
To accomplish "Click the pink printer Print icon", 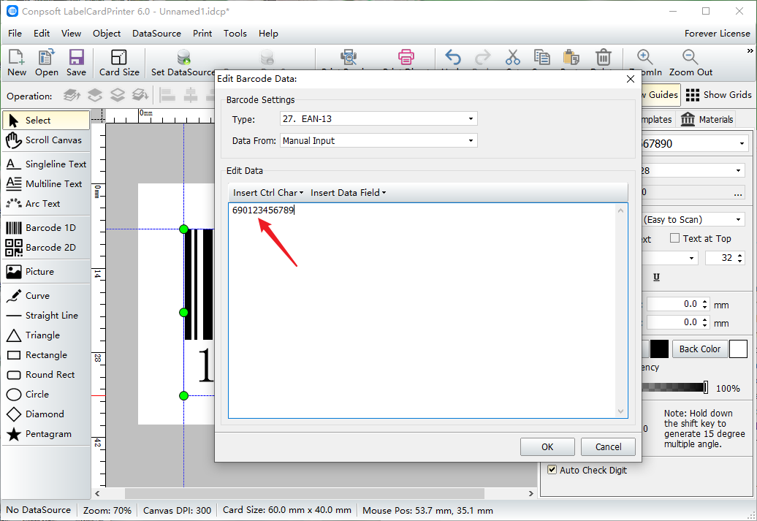I will click(x=406, y=58).
